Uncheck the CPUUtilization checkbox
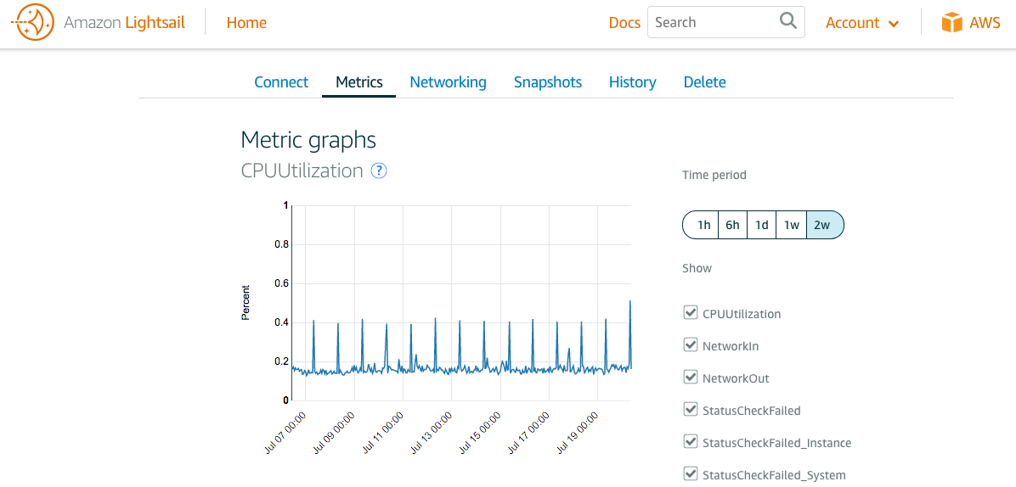1016x487 pixels. 691,313
